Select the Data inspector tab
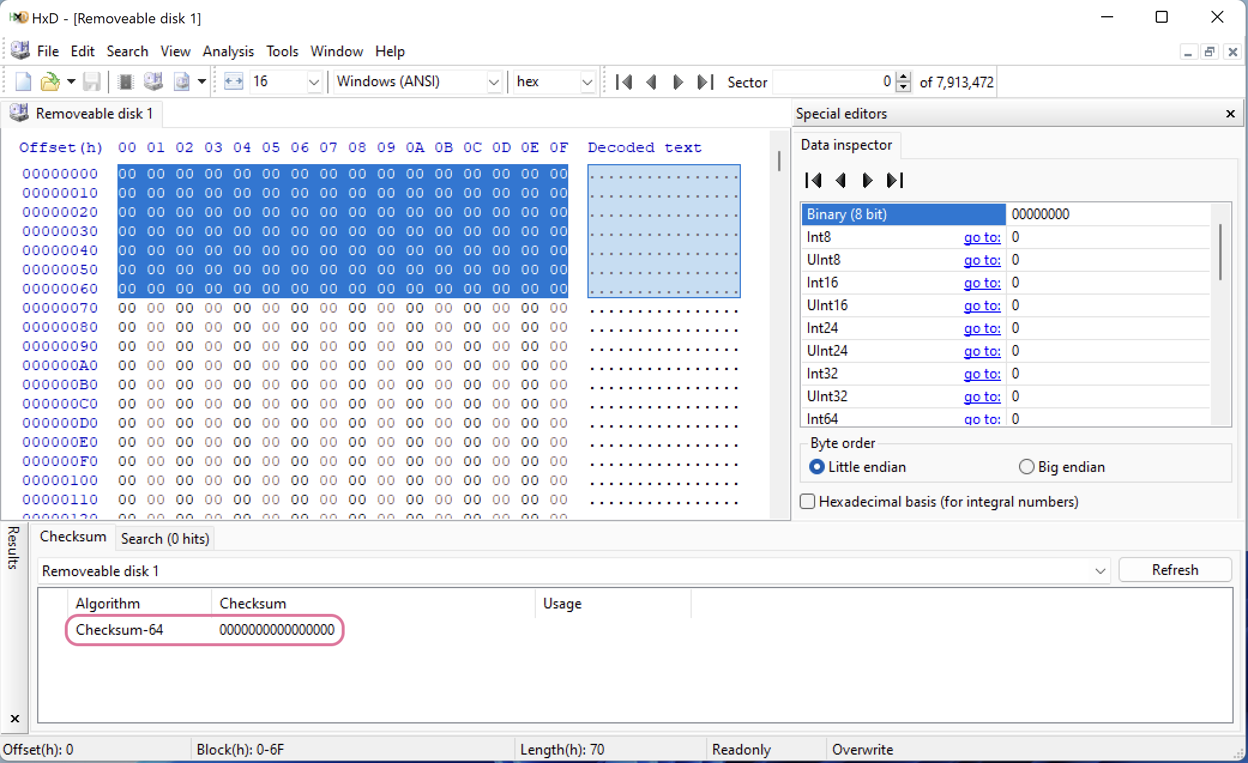The height and width of the screenshot is (763, 1248). click(x=846, y=145)
